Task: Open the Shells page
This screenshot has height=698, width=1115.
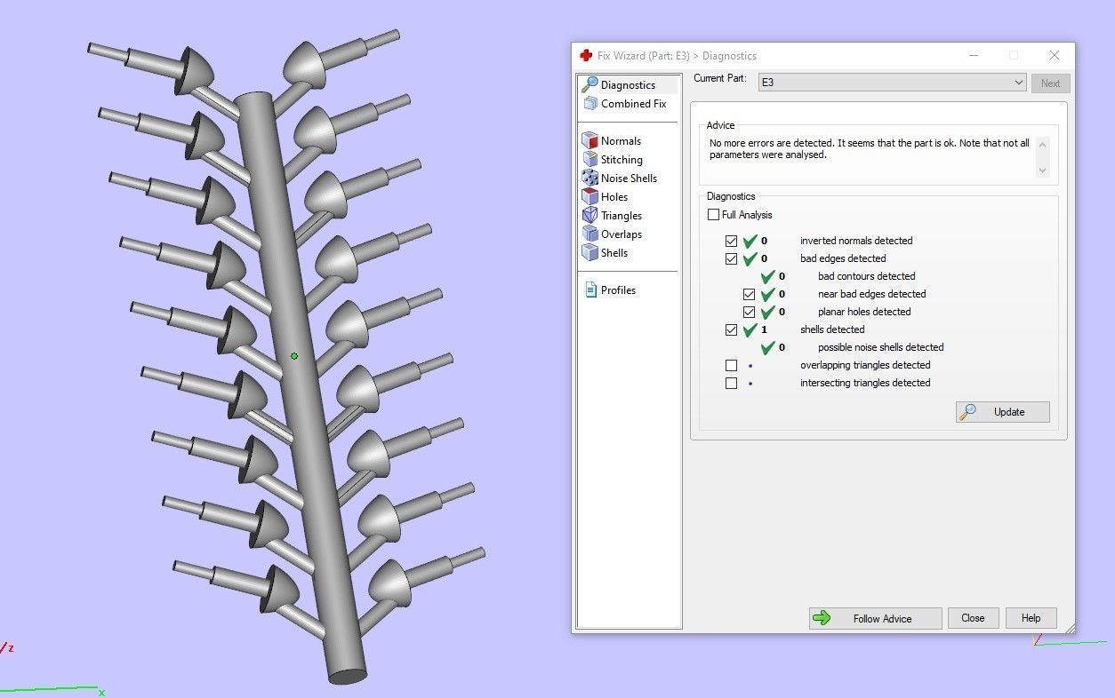Action: pos(614,253)
